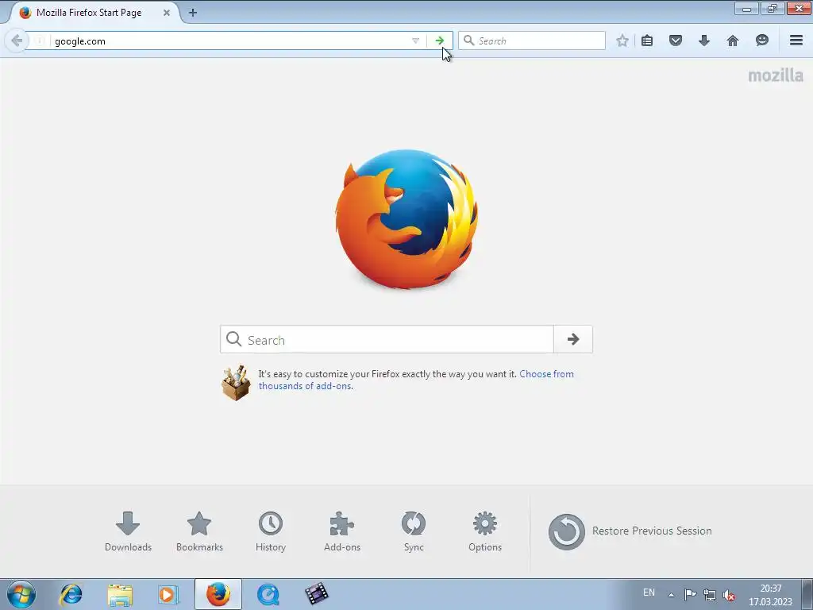
Task: Click the Firefox taskbar button
Action: (x=218, y=594)
